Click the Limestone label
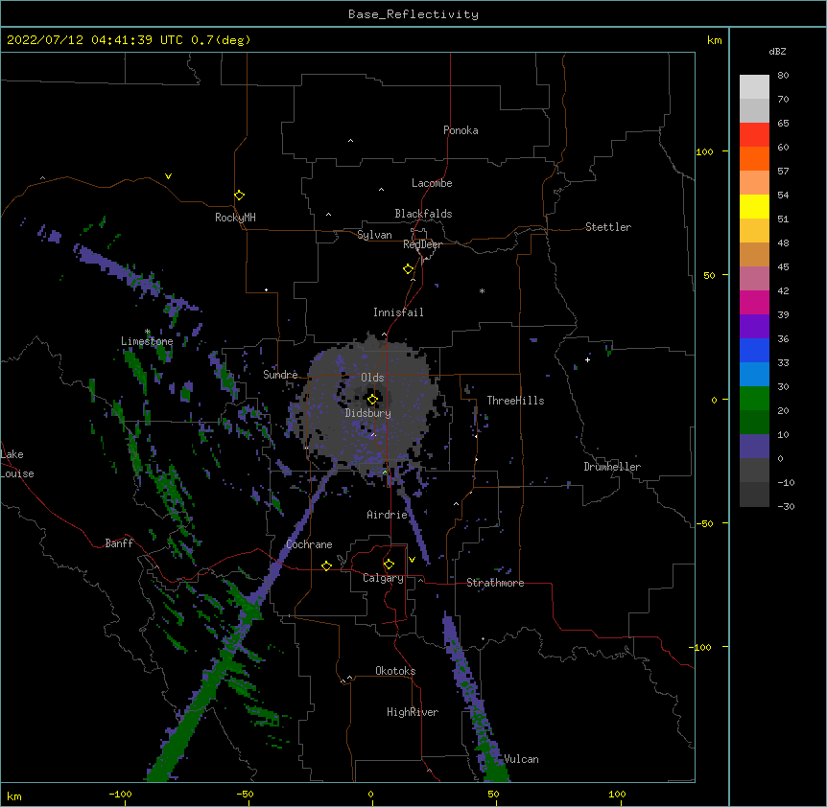Viewport: 827px width, 807px height. click(x=147, y=341)
